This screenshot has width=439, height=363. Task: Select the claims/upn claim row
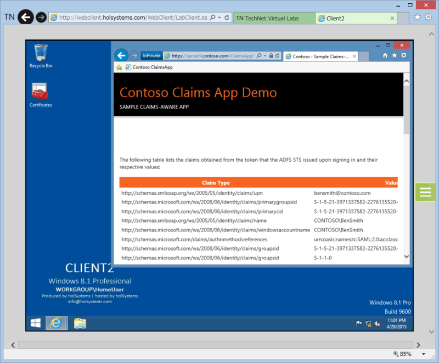point(258,193)
